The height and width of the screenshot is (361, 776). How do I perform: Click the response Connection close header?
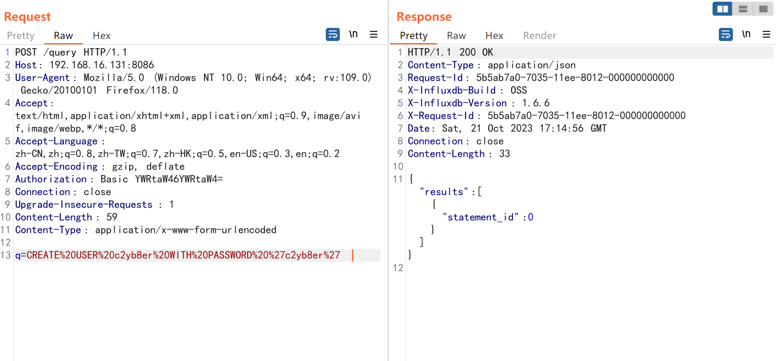456,141
